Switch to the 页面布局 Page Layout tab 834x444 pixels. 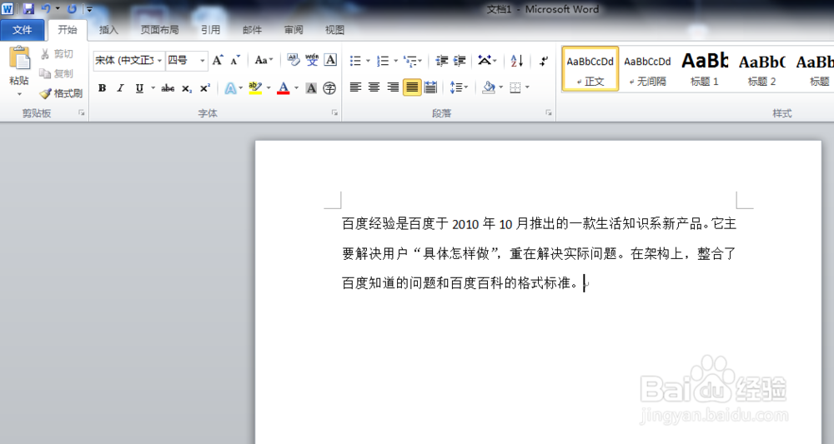[x=159, y=30]
